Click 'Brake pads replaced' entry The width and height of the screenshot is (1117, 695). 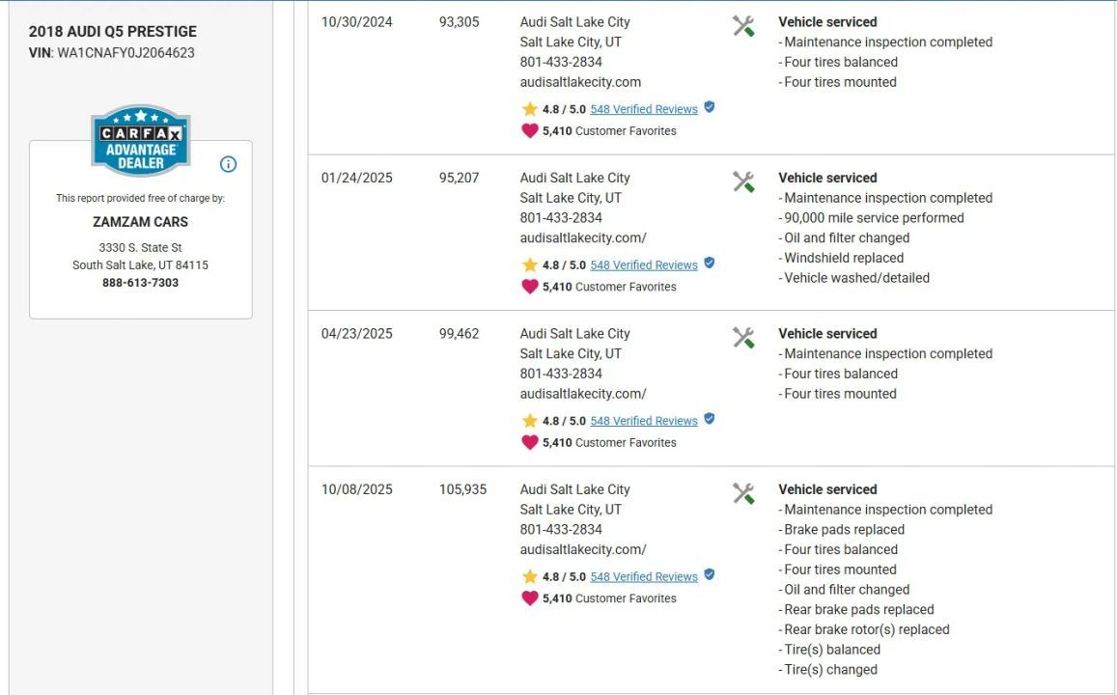click(x=841, y=530)
